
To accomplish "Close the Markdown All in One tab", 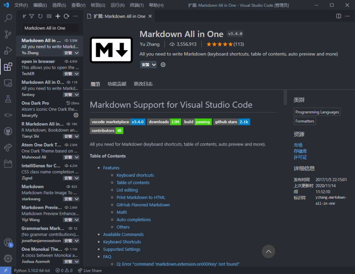I will pos(150,16).
